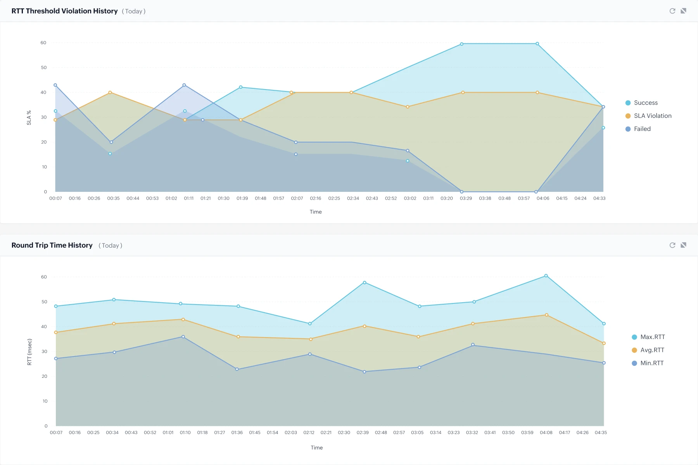Click the Failed data point at 00:07

(55, 85)
